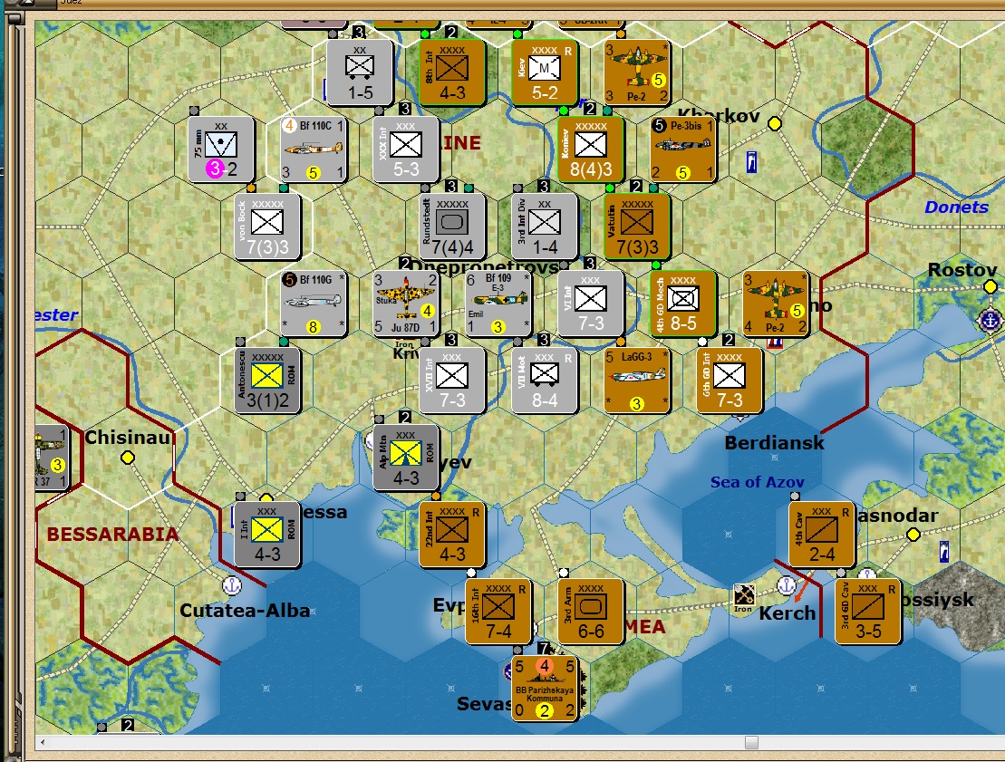Click the Chisinau city marker dot
1005x762 pixels.
(x=128, y=458)
